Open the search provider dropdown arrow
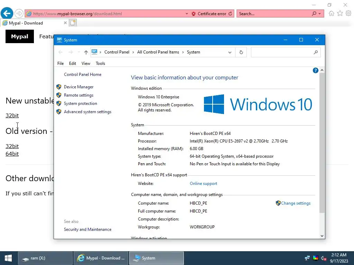Screen dimensions: 354x265 319,14
